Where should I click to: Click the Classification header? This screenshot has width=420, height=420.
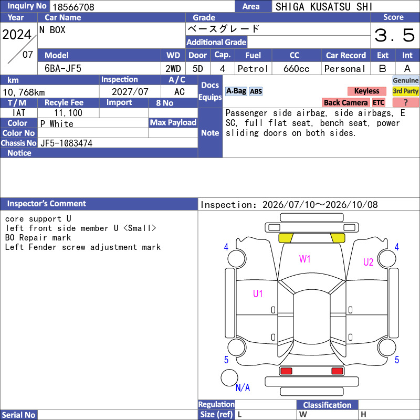327,405
